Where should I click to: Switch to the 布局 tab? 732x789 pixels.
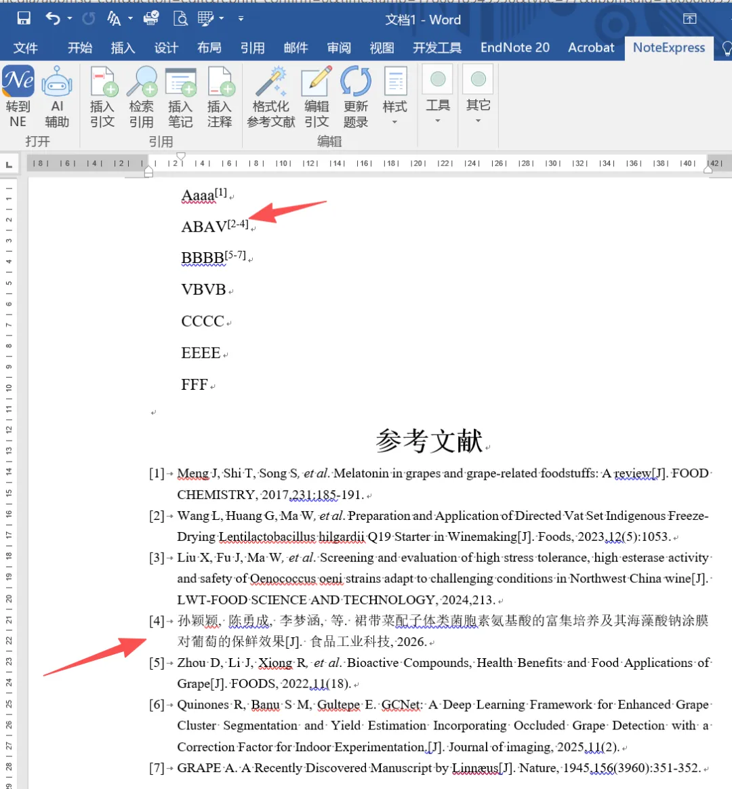click(209, 48)
